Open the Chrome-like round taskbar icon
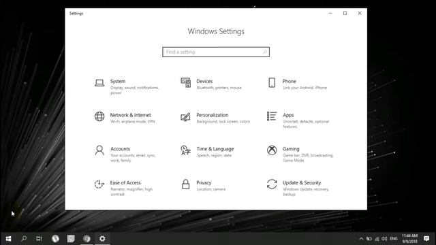This screenshot has width=436, height=245. 87,239
